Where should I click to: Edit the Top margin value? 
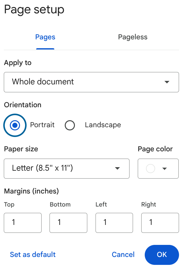coord(23,223)
